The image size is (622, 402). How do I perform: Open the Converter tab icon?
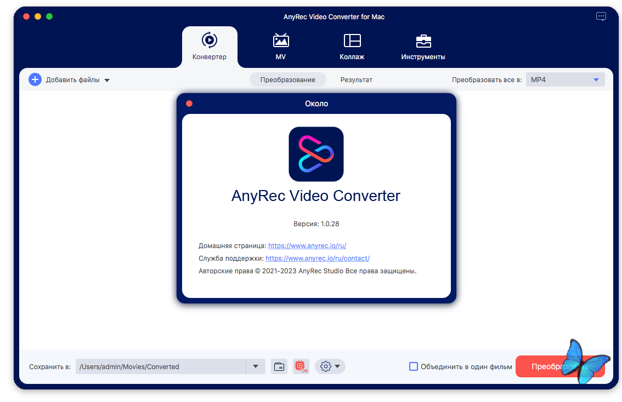210,41
